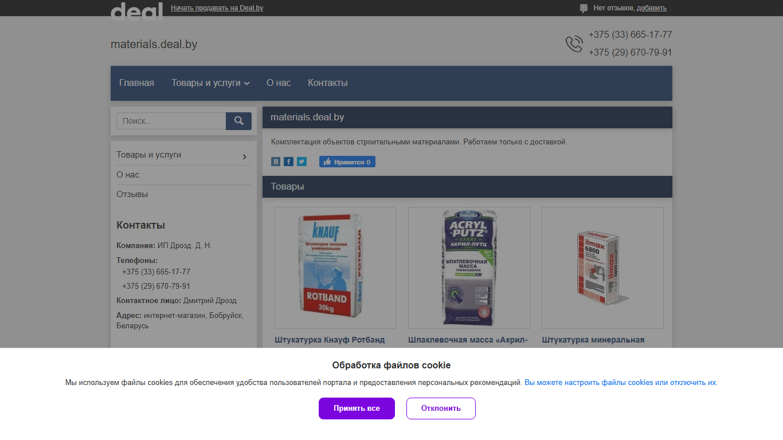Open the О нас navbar item
This screenshot has height=440, width=783.
tap(279, 83)
